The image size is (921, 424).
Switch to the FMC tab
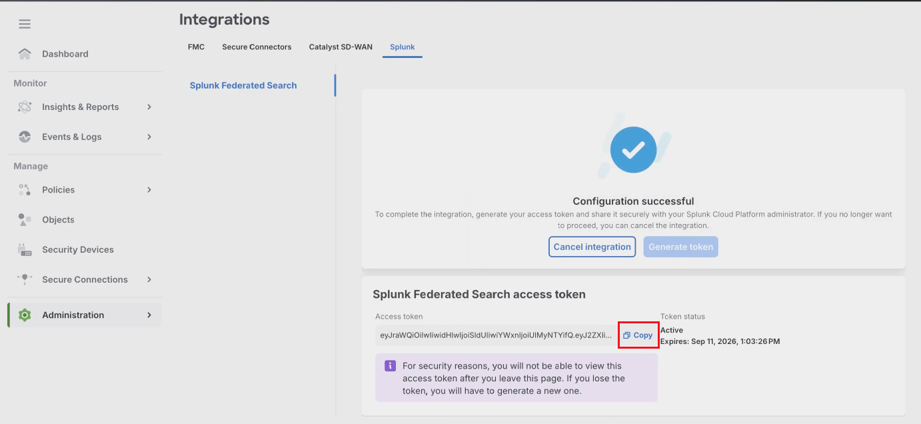196,47
